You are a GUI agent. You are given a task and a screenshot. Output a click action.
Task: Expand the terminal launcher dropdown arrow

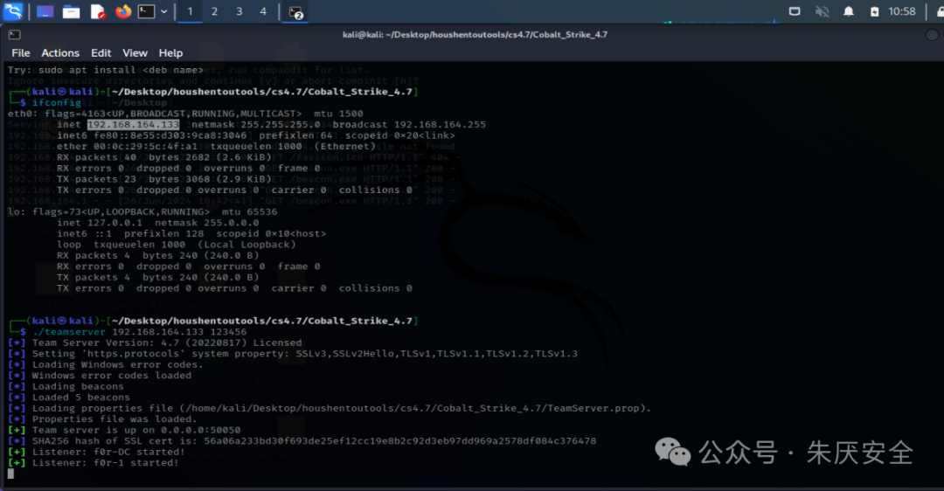pyautogui.click(x=163, y=11)
